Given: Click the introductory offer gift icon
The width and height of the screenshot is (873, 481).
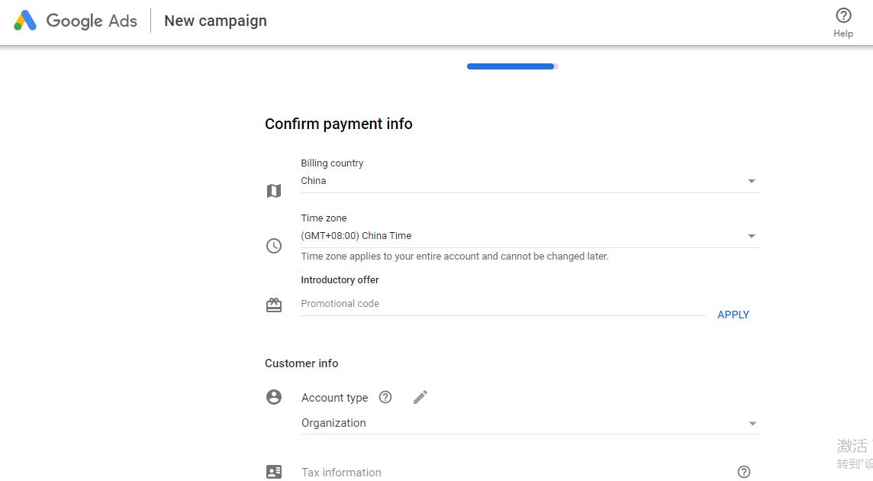Looking at the screenshot, I should click(274, 305).
